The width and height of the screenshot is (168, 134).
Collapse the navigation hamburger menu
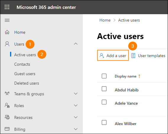click(x=7, y=20)
